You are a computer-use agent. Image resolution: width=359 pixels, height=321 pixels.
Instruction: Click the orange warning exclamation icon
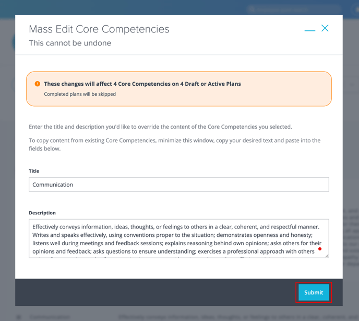[x=38, y=84]
